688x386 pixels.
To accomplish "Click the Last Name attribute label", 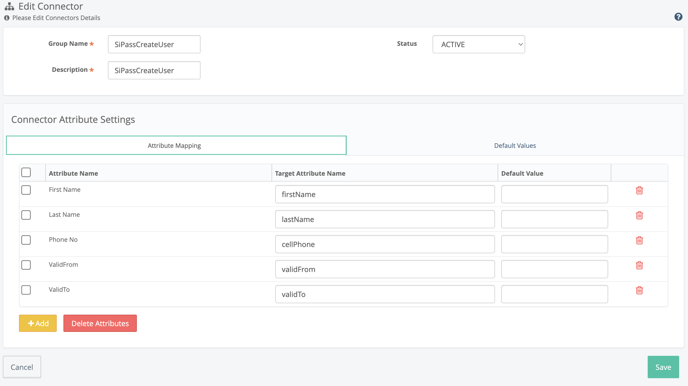I will coord(64,214).
